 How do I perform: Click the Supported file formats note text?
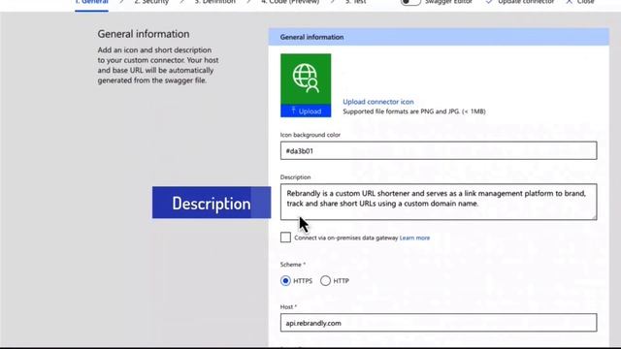pyautogui.click(x=414, y=111)
